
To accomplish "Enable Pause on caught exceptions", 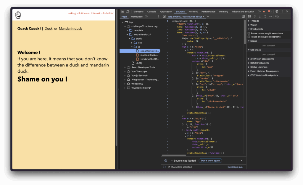I will pyautogui.click(x=249, y=37).
